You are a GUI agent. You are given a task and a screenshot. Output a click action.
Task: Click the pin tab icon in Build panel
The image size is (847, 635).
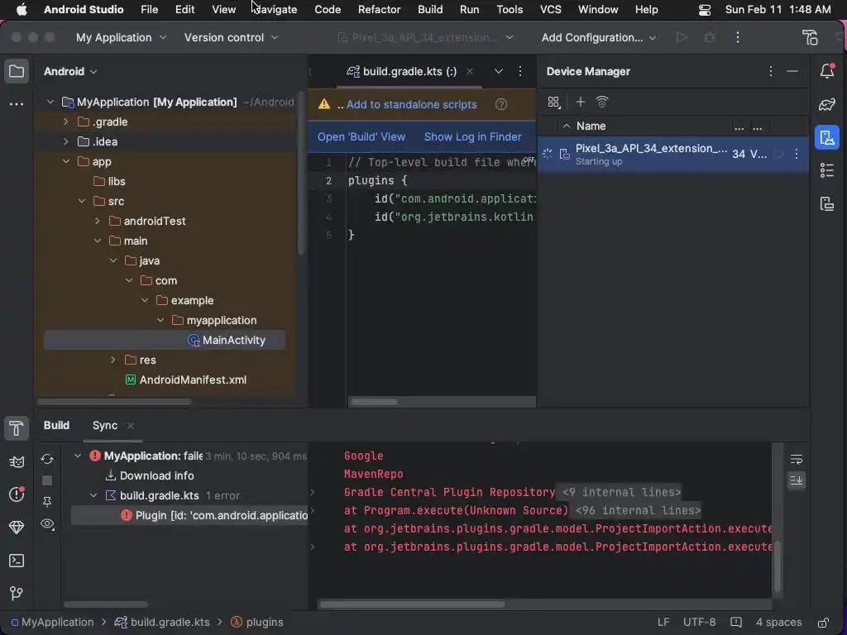click(47, 502)
